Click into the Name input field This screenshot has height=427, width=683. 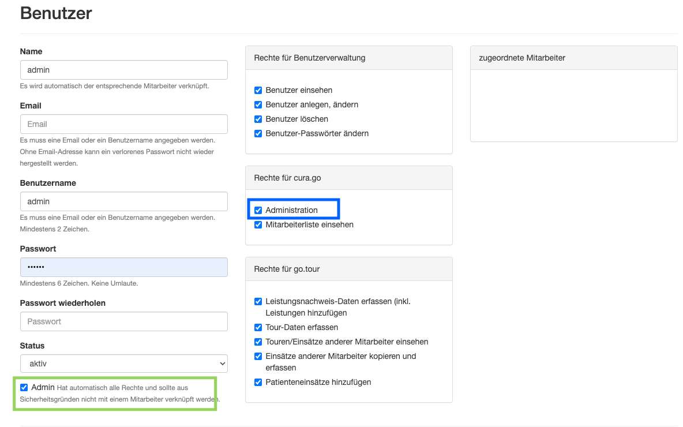pos(123,70)
